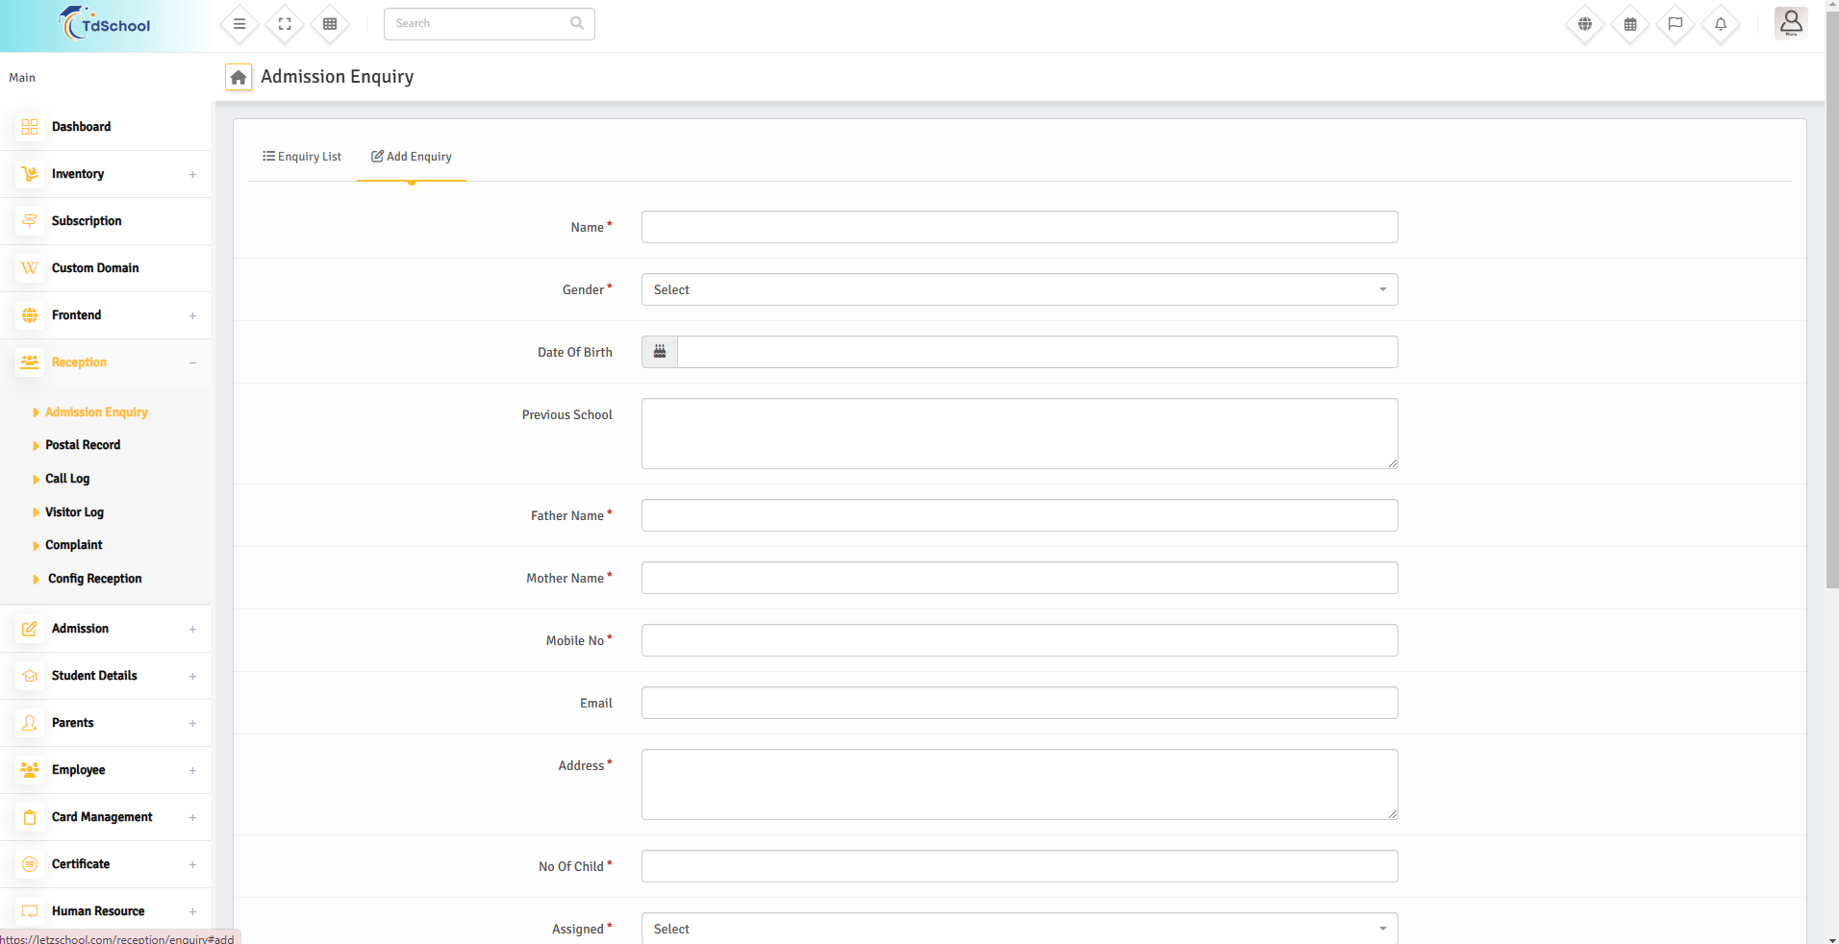Click the fullscreen expand icon

click(285, 24)
